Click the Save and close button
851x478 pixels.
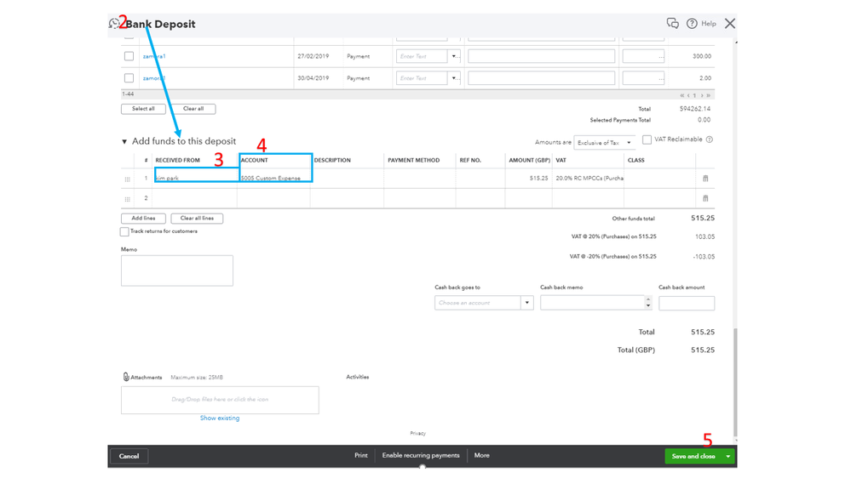[x=693, y=457]
